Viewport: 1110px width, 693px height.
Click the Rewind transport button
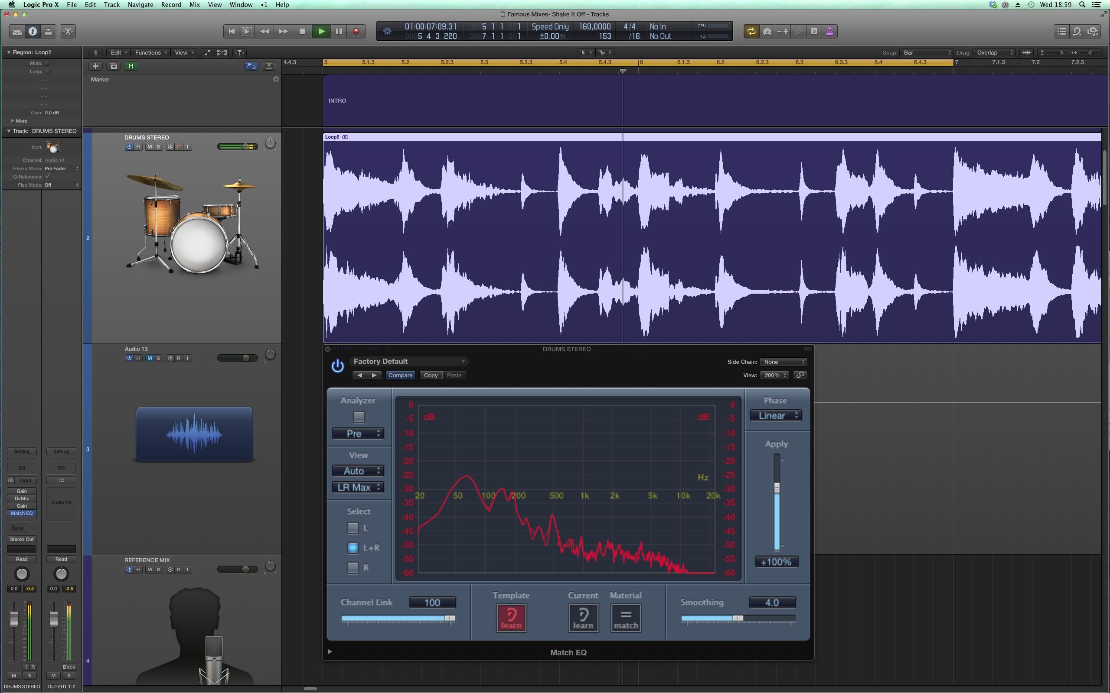[x=264, y=31]
